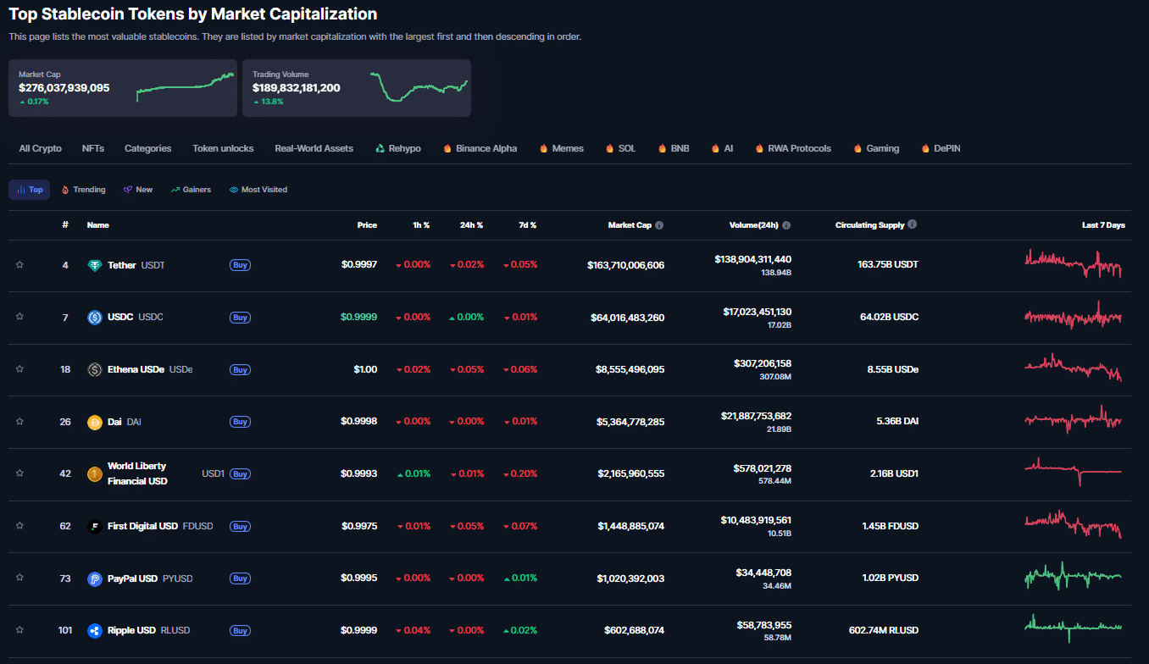Click Buy for World Liberty Financial USD
1149x664 pixels.
pos(240,474)
